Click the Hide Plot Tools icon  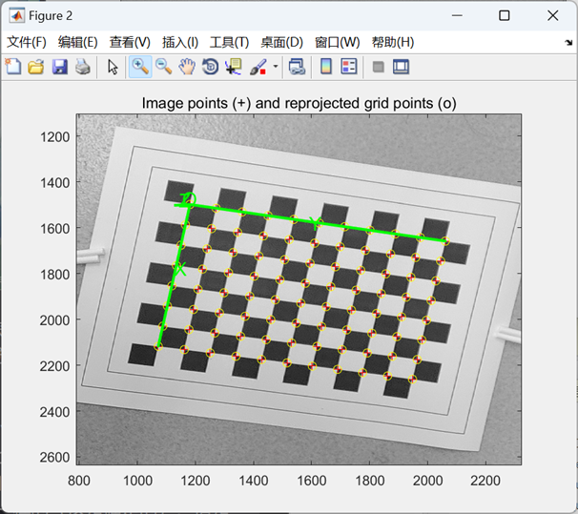tap(379, 67)
